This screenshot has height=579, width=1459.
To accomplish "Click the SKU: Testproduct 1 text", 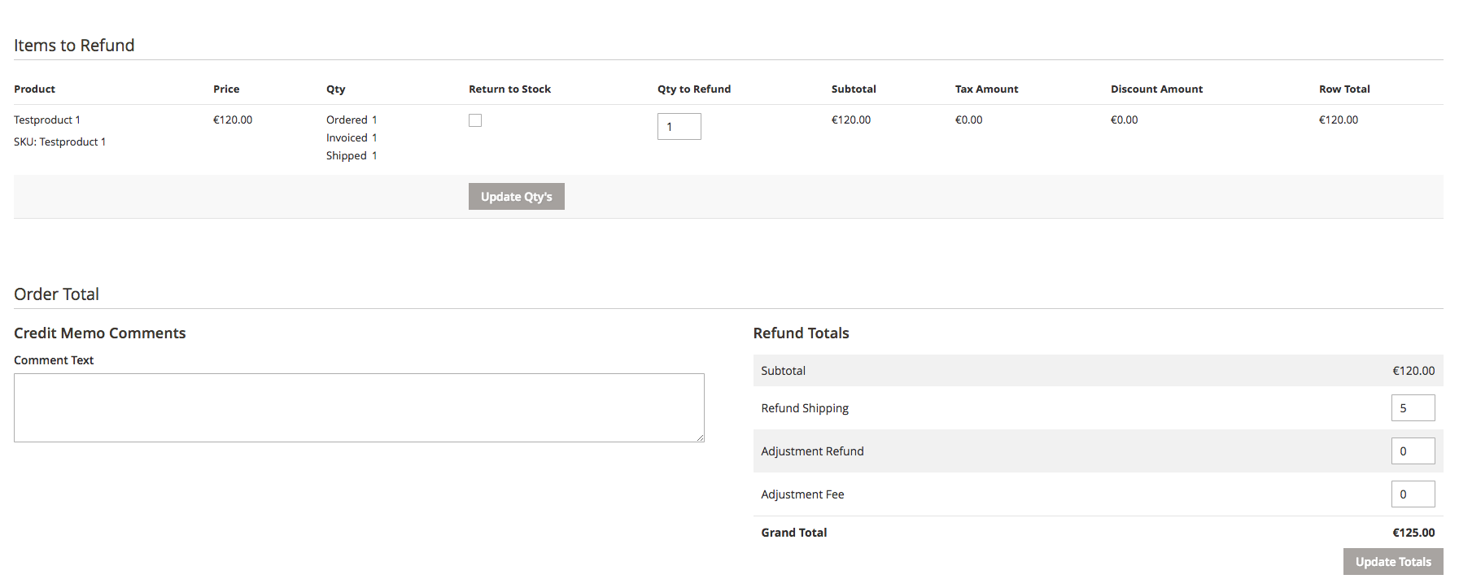I will click(59, 142).
